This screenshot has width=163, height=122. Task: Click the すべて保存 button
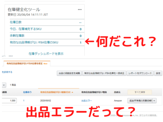(x=140, y=92)
